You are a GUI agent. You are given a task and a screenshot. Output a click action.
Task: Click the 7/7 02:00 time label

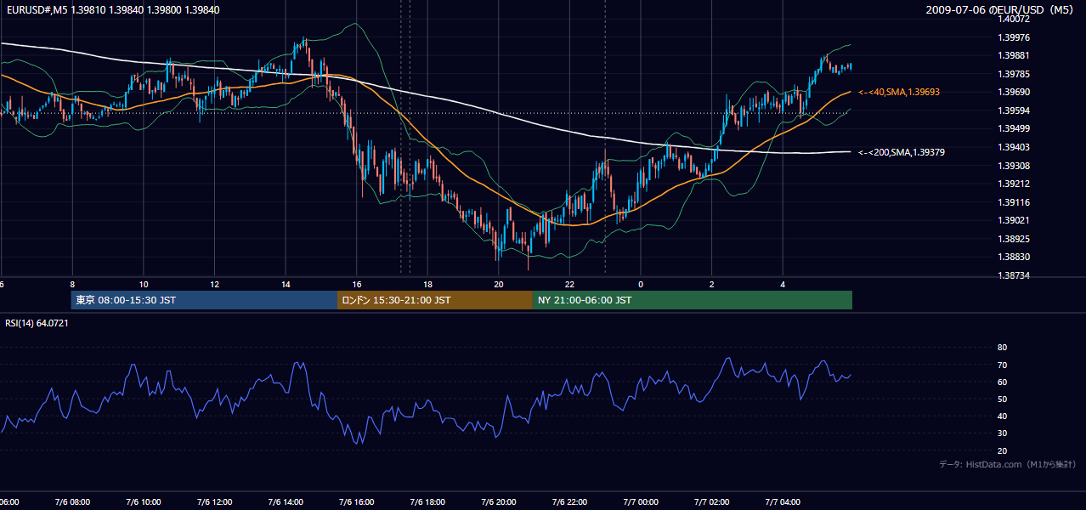pos(711,502)
